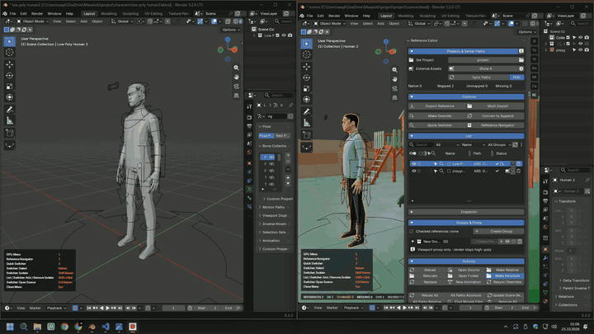
Task: Click the Make Absolute button
Action: coord(505,276)
